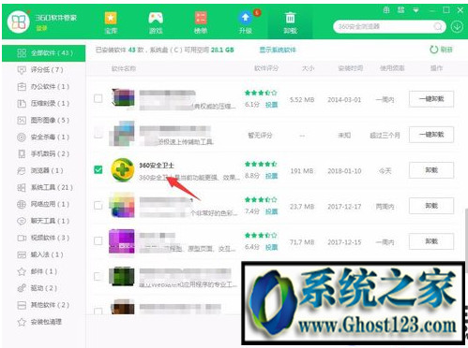Select the 卸载 uninstall trash icon

(291, 19)
